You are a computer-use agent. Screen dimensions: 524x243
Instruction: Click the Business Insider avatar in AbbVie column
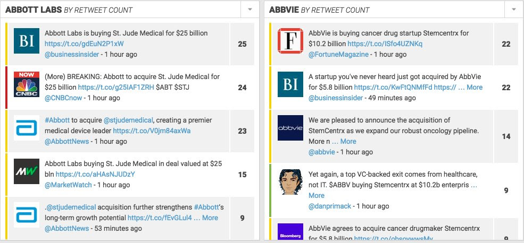pos(290,84)
